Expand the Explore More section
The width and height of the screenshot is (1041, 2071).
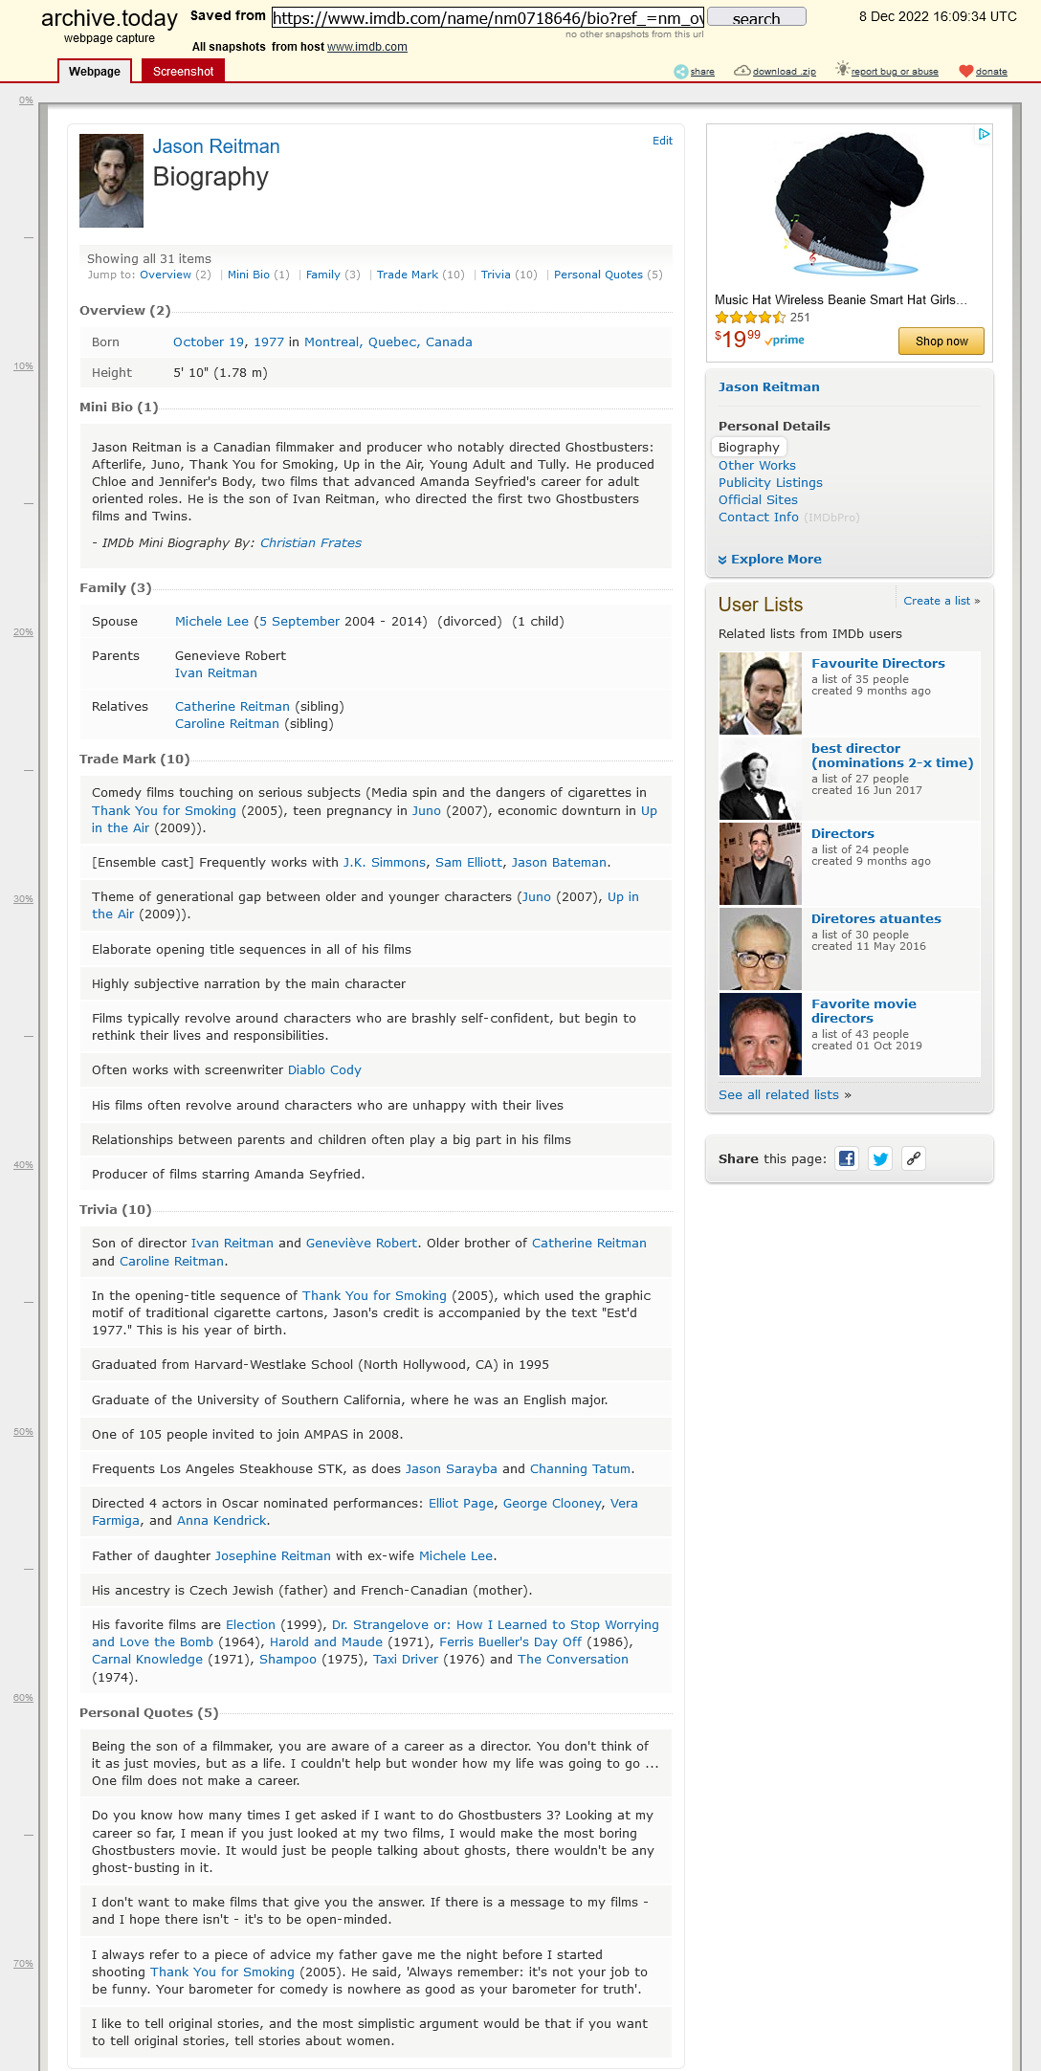770,560
